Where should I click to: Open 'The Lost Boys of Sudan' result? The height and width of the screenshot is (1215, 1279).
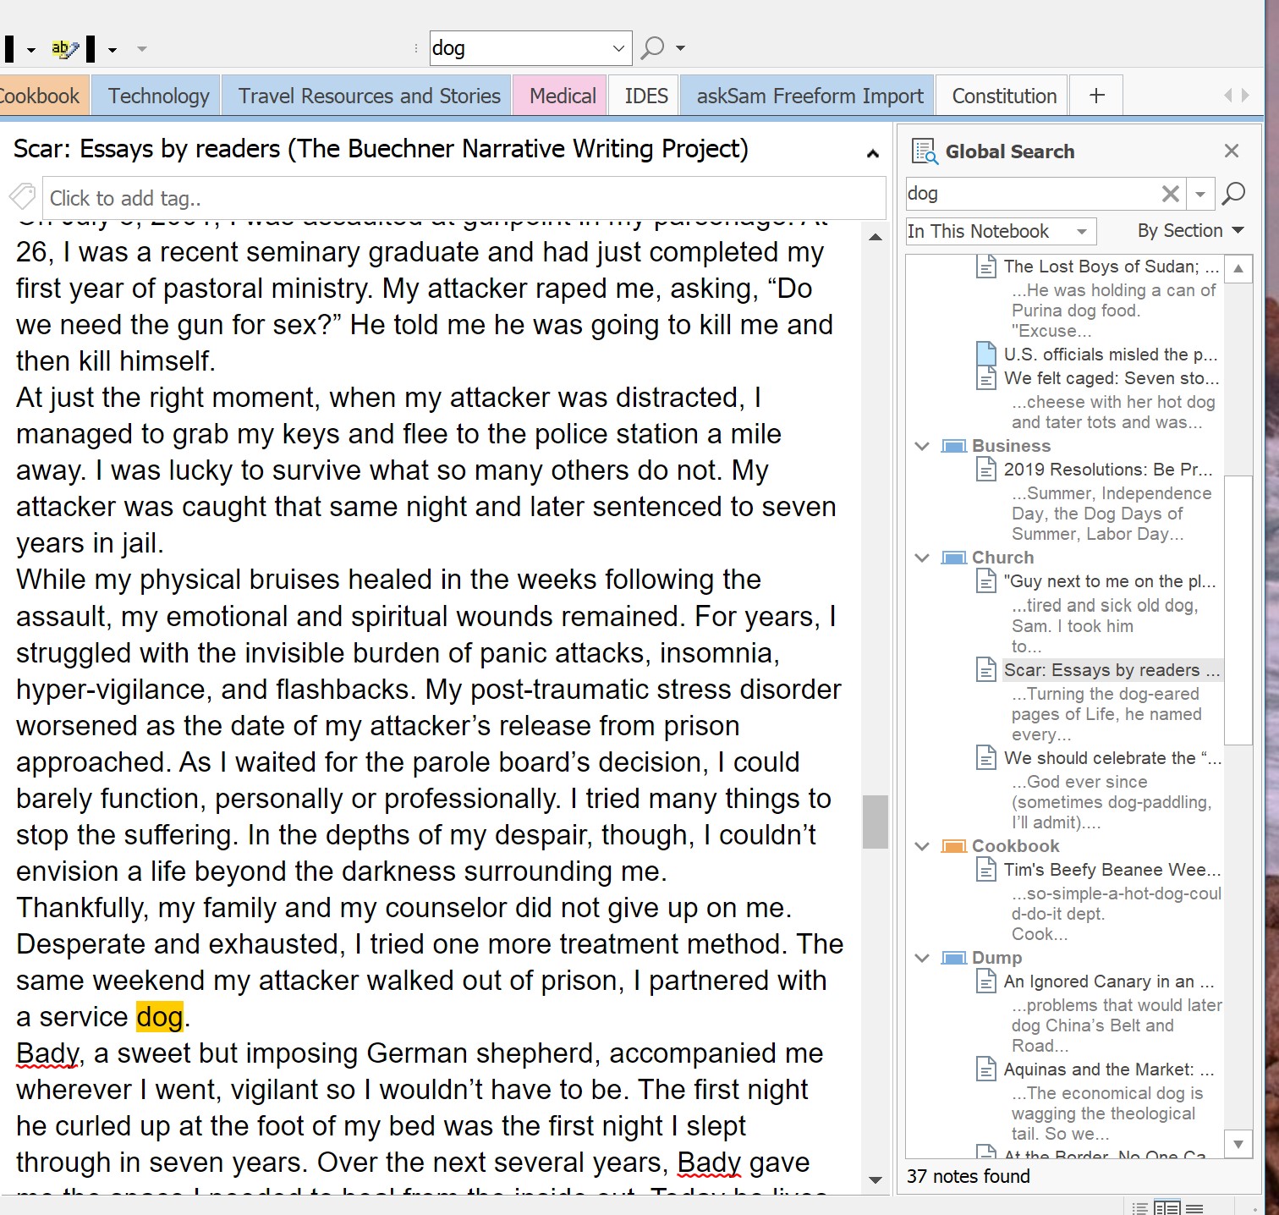pos(1110,267)
